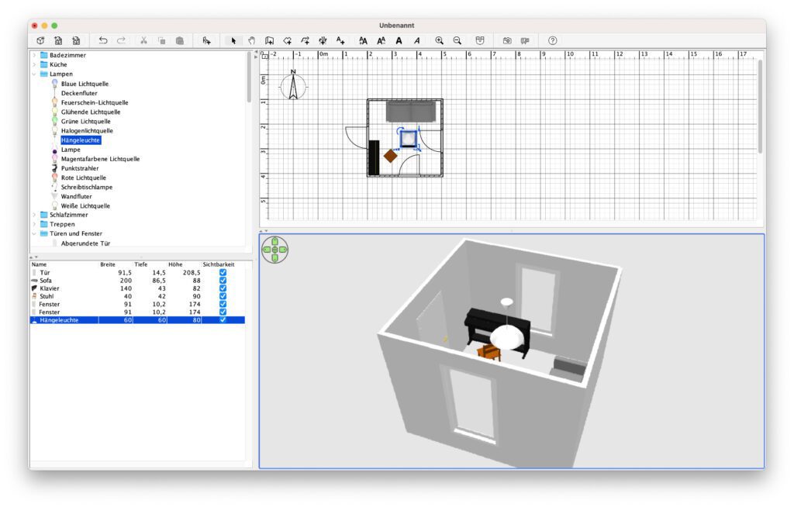Click the 3D view navigation arrows pad
Image resolution: width=794 pixels, height=507 pixels.
[x=275, y=249]
